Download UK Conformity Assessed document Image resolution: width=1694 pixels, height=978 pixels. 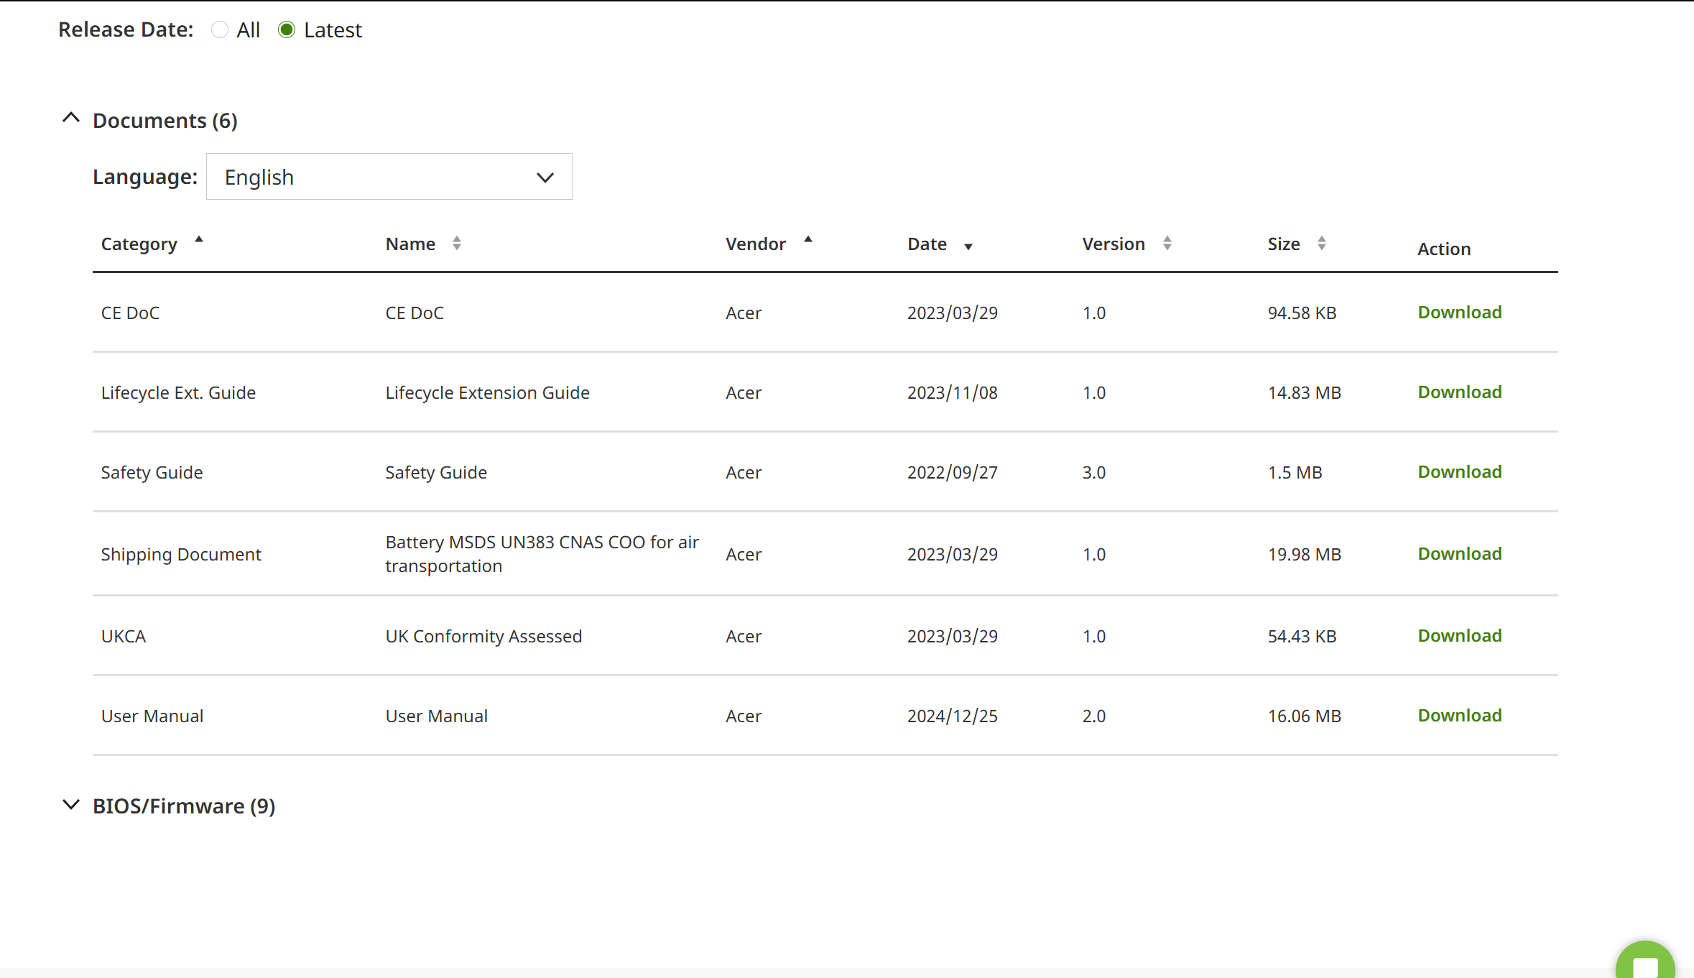(x=1459, y=636)
